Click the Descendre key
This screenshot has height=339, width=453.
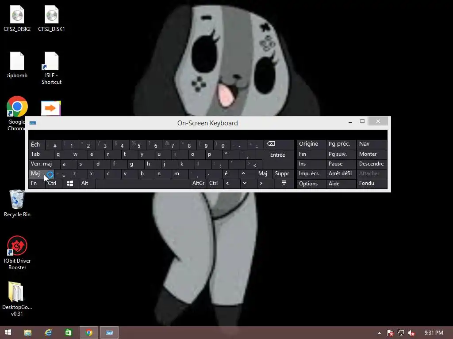point(372,164)
